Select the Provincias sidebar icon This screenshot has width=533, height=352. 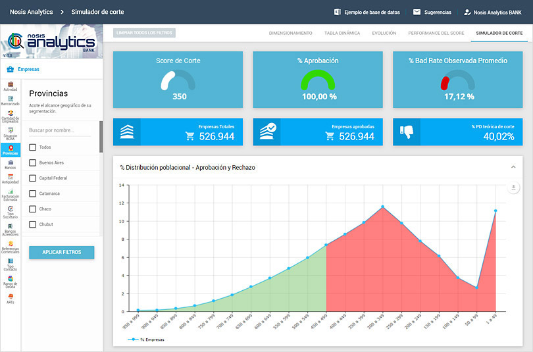point(11,148)
